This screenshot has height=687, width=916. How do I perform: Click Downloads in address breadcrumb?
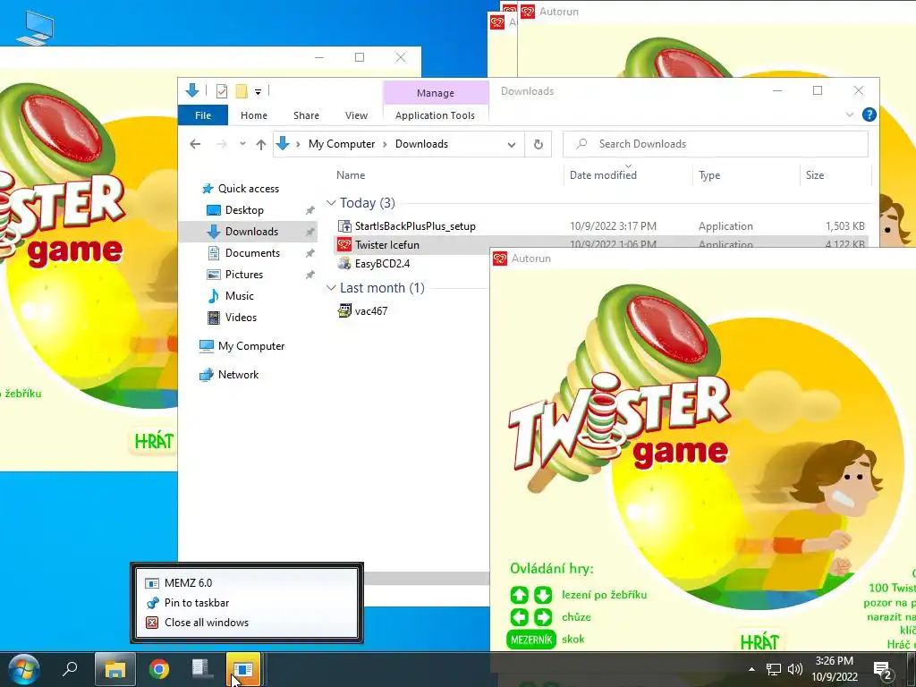421,144
